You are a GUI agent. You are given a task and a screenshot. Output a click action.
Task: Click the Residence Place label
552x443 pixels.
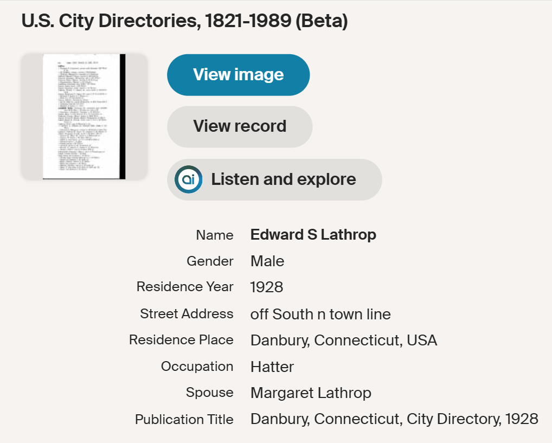181,340
